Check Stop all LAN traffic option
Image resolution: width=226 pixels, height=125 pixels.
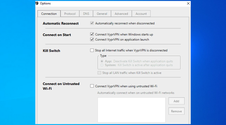[99, 73]
